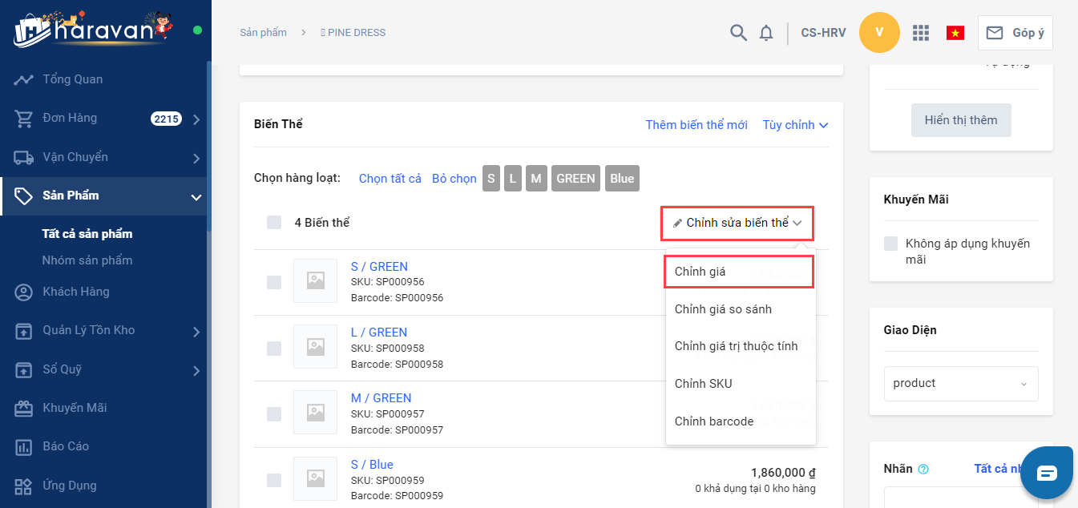Click Thêm biến thể mới link

(x=696, y=125)
